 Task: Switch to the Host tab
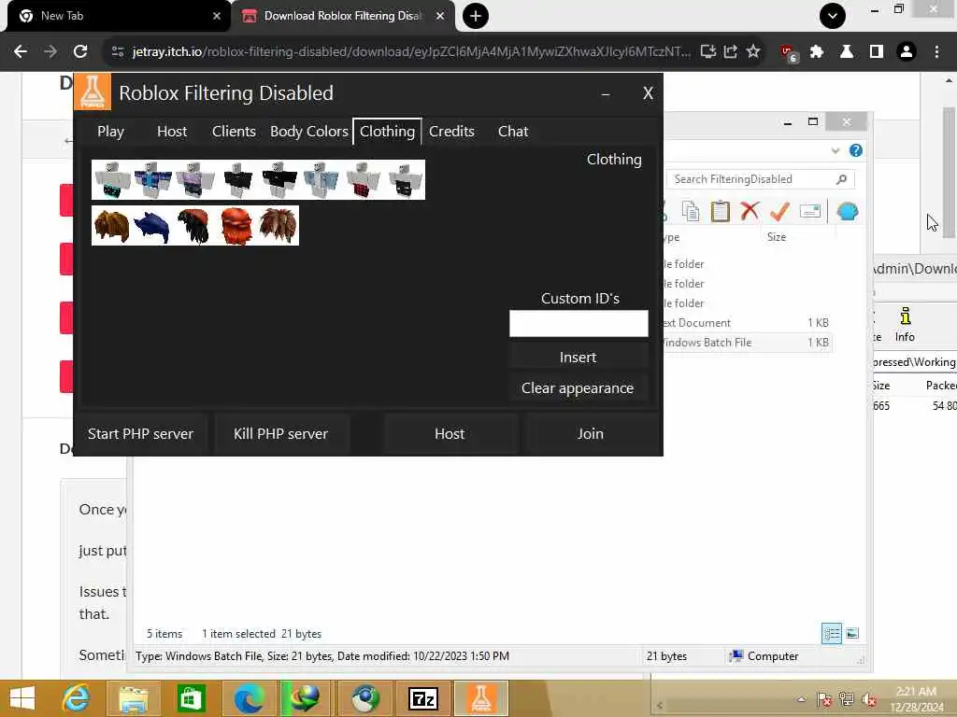click(172, 131)
